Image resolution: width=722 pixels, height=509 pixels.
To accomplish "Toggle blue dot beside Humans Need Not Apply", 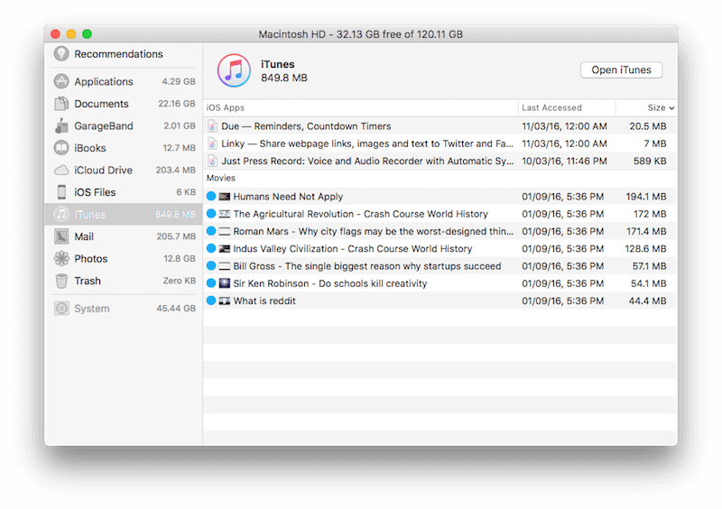I will point(211,197).
